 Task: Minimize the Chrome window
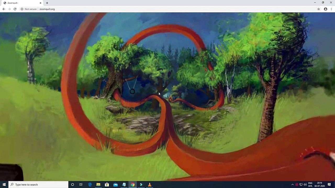click(315, 3)
